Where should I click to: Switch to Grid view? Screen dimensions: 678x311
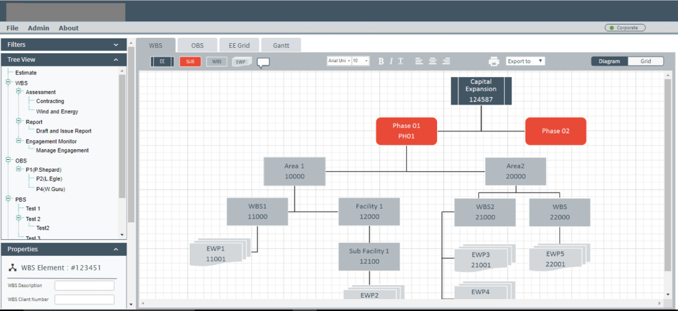[x=645, y=61]
